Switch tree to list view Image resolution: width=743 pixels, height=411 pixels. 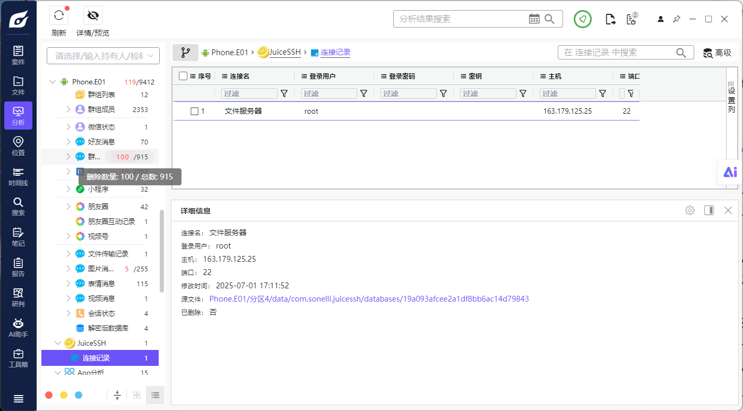(155, 395)
